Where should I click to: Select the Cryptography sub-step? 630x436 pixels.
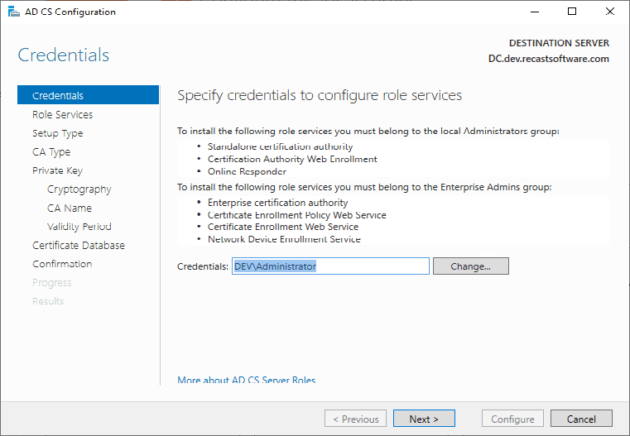pos(79,189)
